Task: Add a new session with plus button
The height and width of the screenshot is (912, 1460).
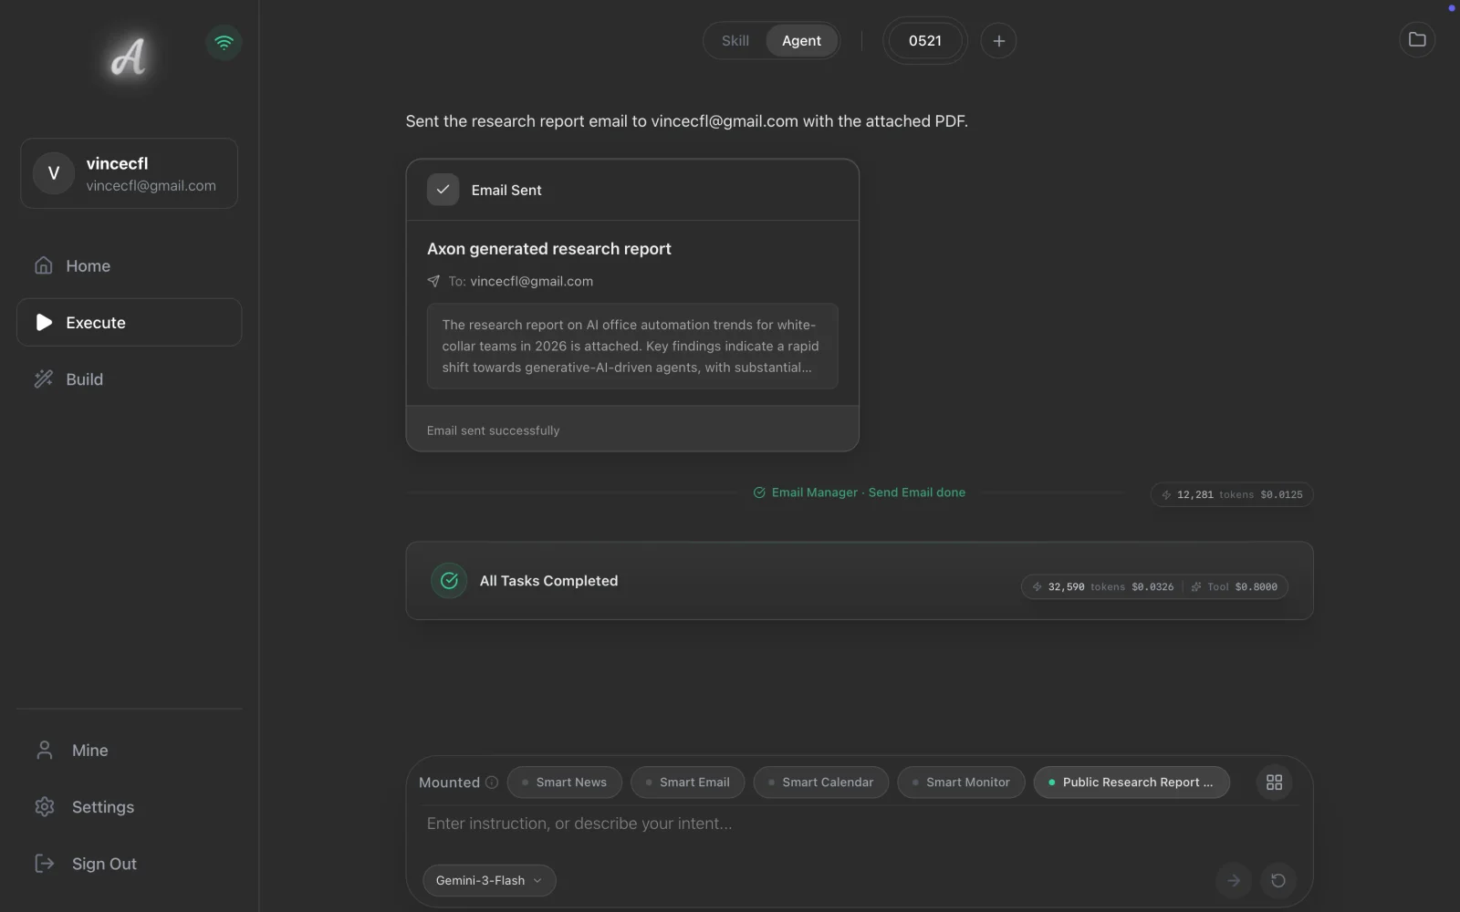Action: [998, 41]
